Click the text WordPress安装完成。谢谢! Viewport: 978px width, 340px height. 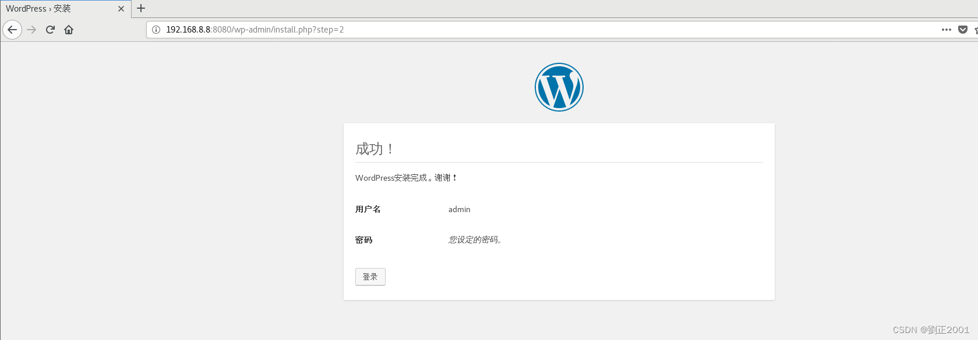pyautogui.click(x=406, y=178)
